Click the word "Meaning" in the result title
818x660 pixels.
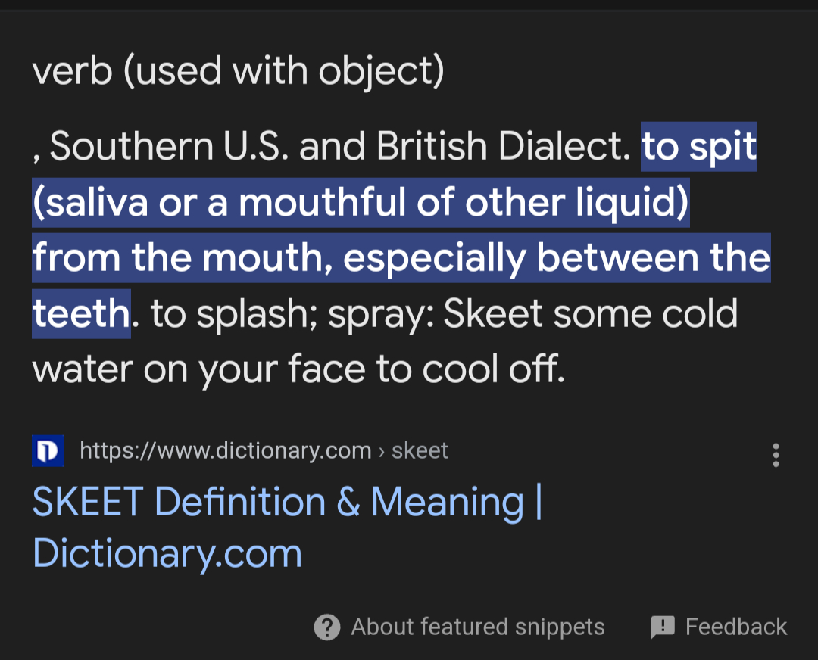[447, 503]
